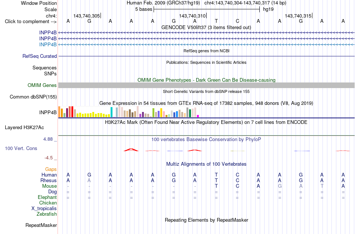Click the 143,740,305 position label
The height and width of the screenshot is (234, 355).
(x=86, y=16)
